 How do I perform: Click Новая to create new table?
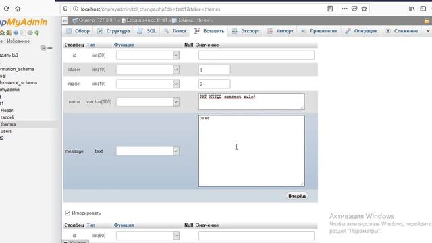(x=7, y=110)
